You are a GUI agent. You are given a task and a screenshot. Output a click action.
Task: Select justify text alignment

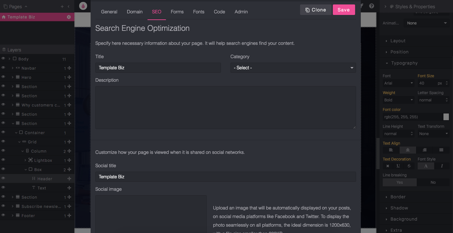pos(441,150)
